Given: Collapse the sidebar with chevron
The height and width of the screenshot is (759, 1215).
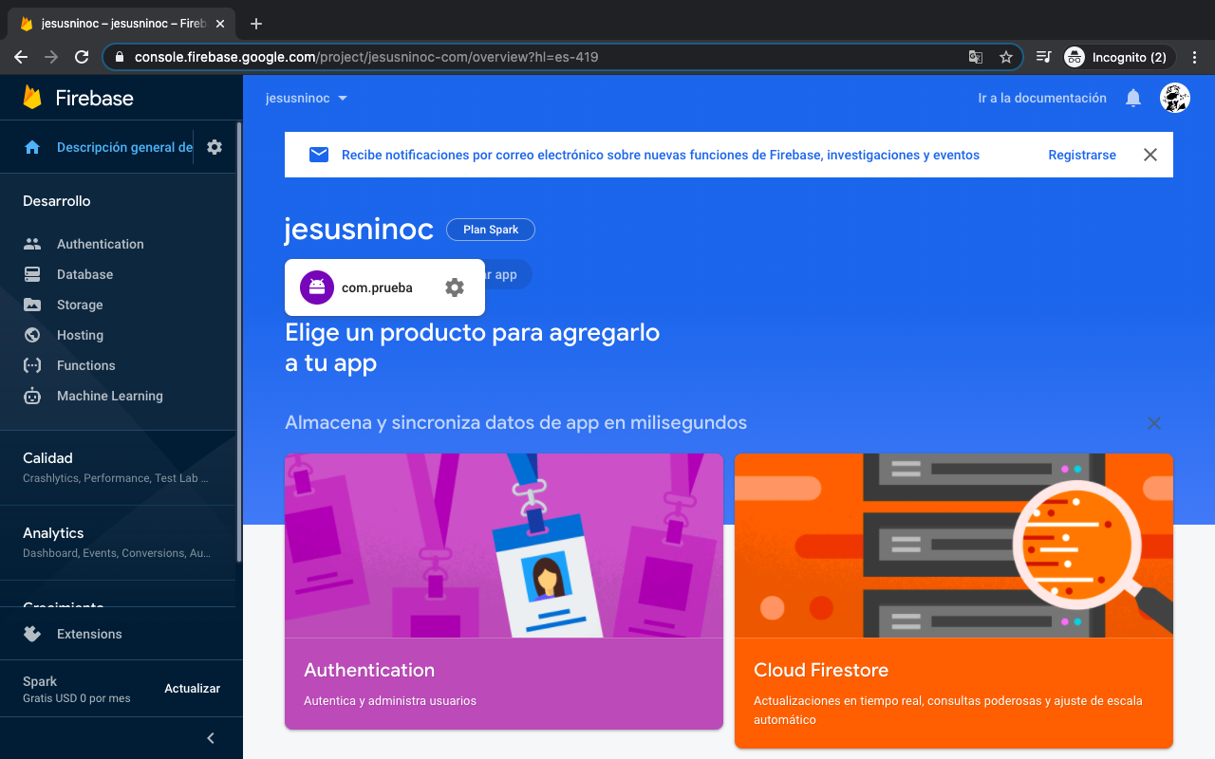Looking at the screenshot, I should [x=211, y=738].
